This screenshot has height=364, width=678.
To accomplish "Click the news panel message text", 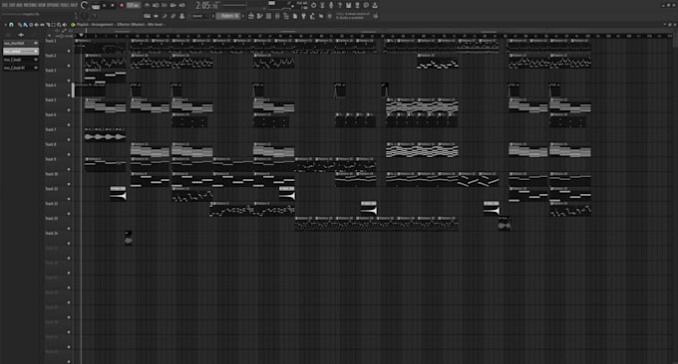I will coord(353,16).
